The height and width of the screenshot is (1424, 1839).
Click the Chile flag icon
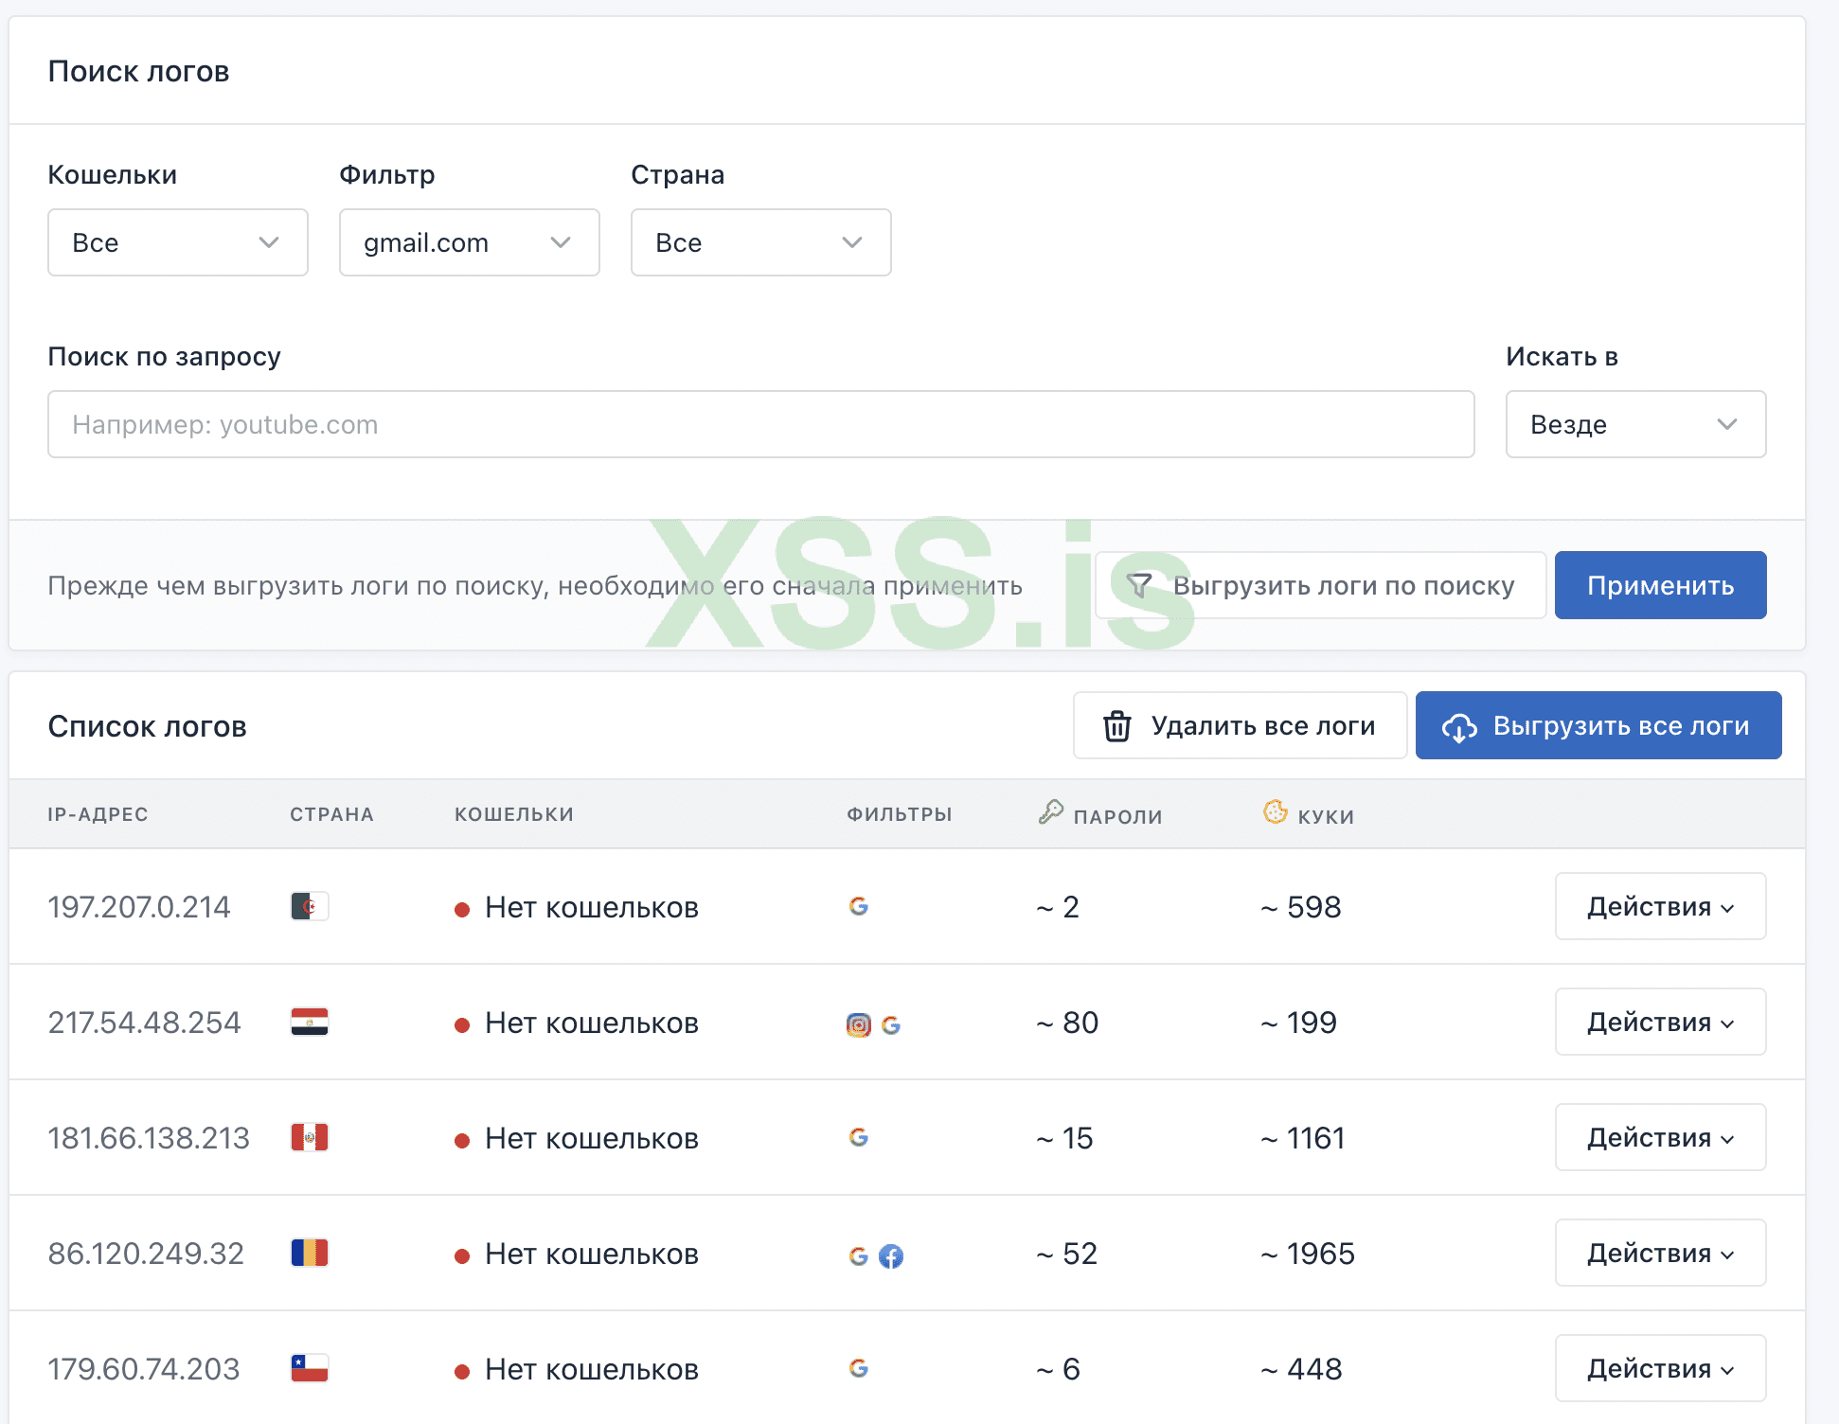coord(310,1368)
